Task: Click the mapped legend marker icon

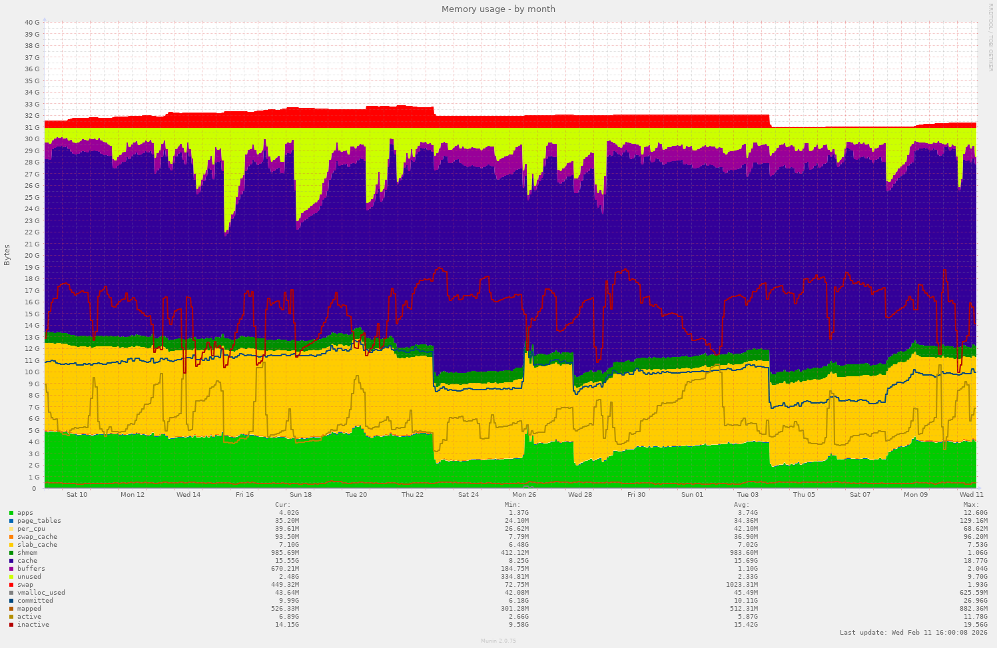Action: [x=11, y=608]
